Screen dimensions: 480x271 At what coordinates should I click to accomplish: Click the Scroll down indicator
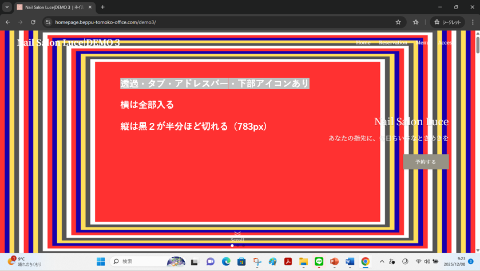tap(237, 237)
